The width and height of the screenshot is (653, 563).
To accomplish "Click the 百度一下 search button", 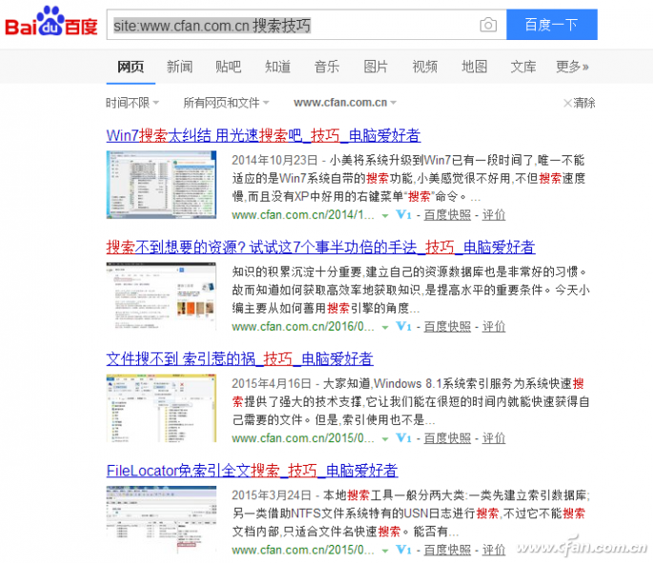I will [x=551, y=25].
